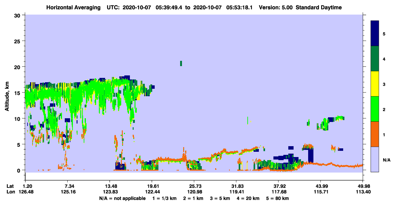This screenshot has height=207, width=403.
Task: Click the colorbar label 'N/A'
Action: [387, 160]
